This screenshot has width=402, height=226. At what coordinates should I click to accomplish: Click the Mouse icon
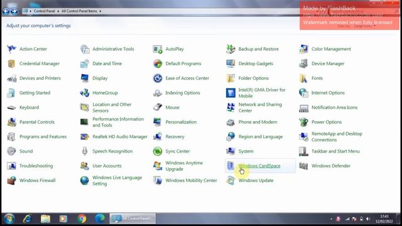click(158, 107)
